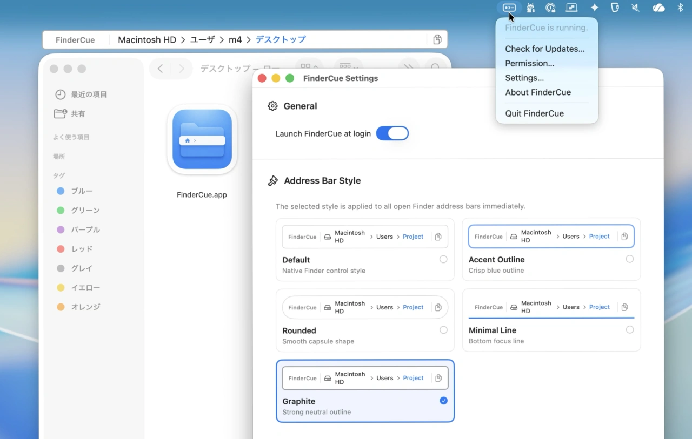Click Macintosh HD in the top address bar
The width and height of the screenshot is (692, 439).
[147, 39]
